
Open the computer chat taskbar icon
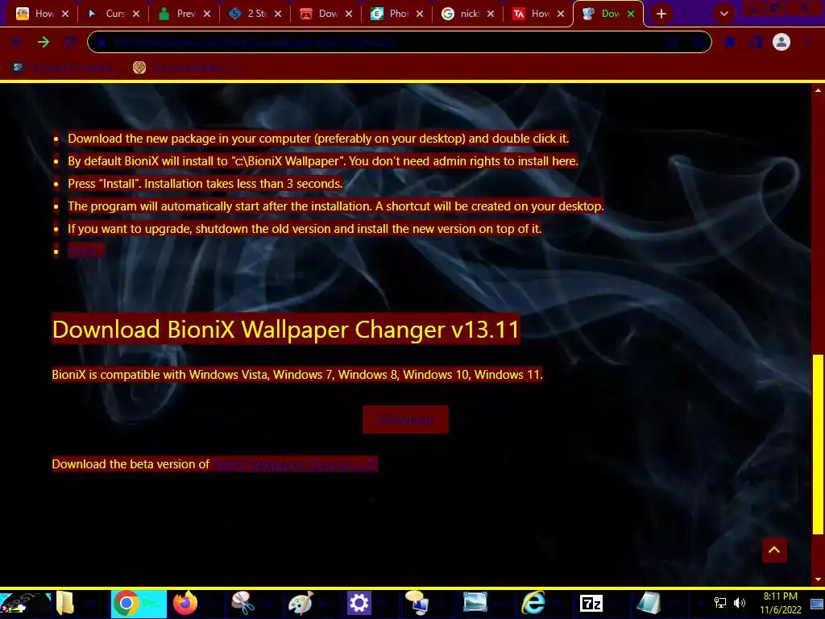(417, 604)
